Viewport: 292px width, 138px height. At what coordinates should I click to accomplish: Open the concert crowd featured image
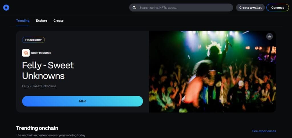pyautogui.click(x=212, y=72)
